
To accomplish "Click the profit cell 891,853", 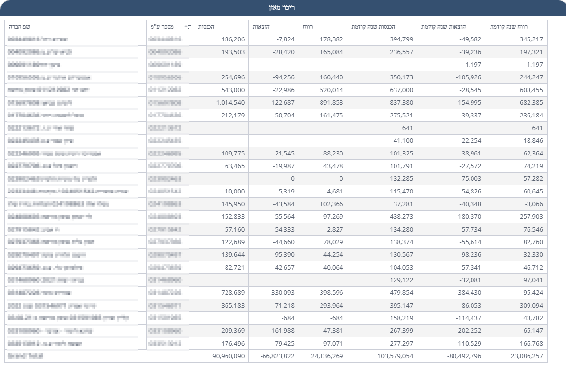I will point(329,103).
